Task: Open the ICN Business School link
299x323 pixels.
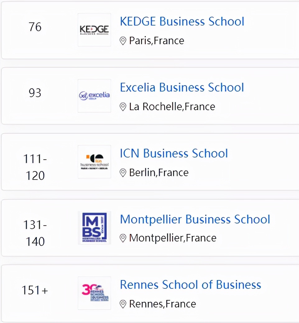Action: [x=174, y=153]
